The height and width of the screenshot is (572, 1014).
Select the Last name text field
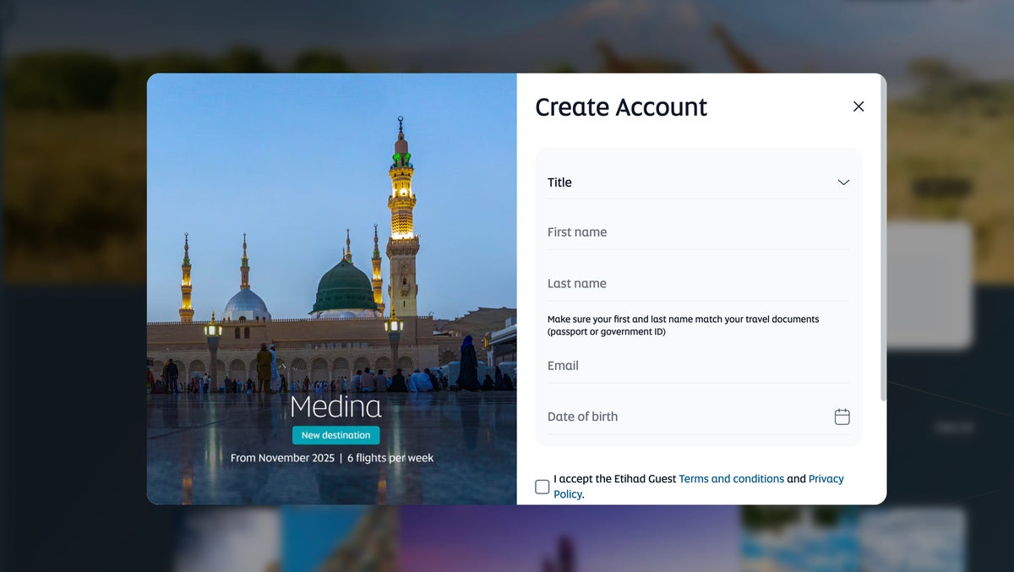tap(697, 283)
